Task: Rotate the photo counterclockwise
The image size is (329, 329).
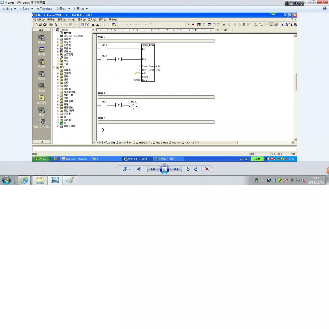Action: click(x=188, y=169)
